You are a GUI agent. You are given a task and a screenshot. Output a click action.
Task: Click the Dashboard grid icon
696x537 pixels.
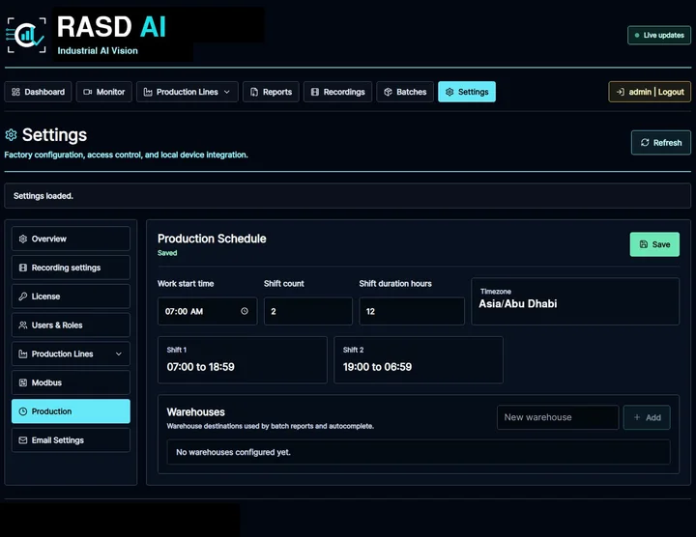tap(16, 92)
